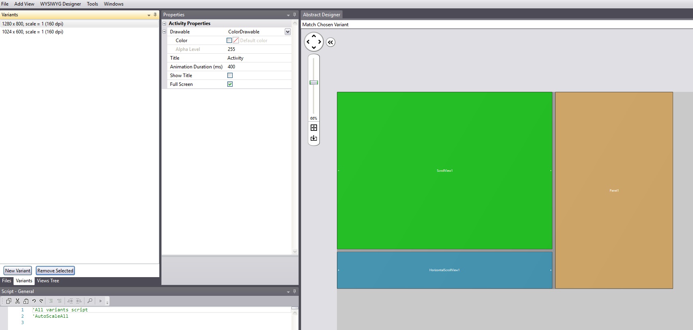693x330 pixels.
Task: Increase indent of script lines
Action: point(79,301)
